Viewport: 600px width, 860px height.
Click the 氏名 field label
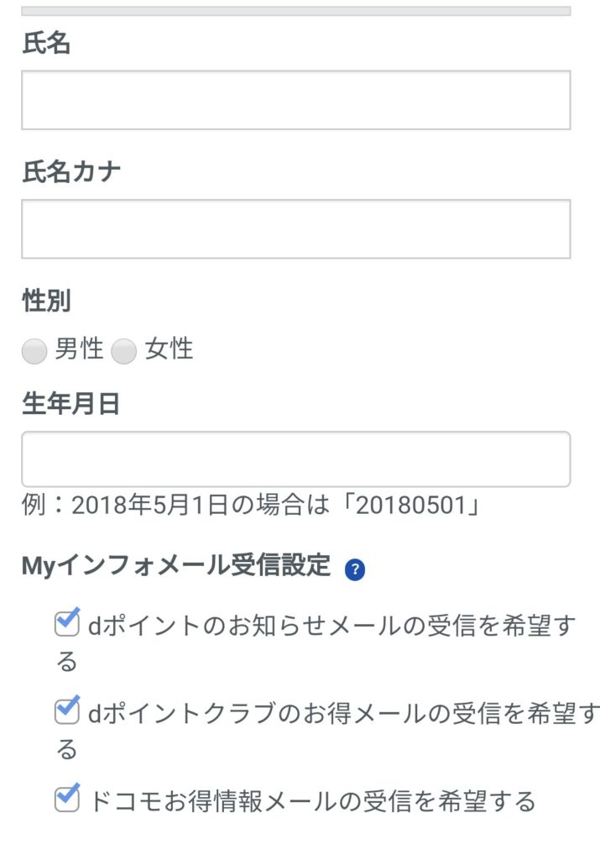[x=46, y=45]
